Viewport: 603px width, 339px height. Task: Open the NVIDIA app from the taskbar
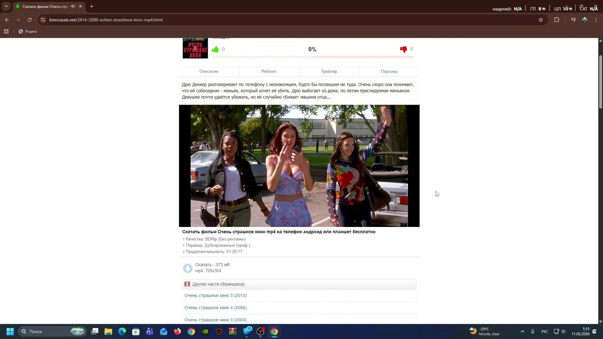(x=205, y=331)
